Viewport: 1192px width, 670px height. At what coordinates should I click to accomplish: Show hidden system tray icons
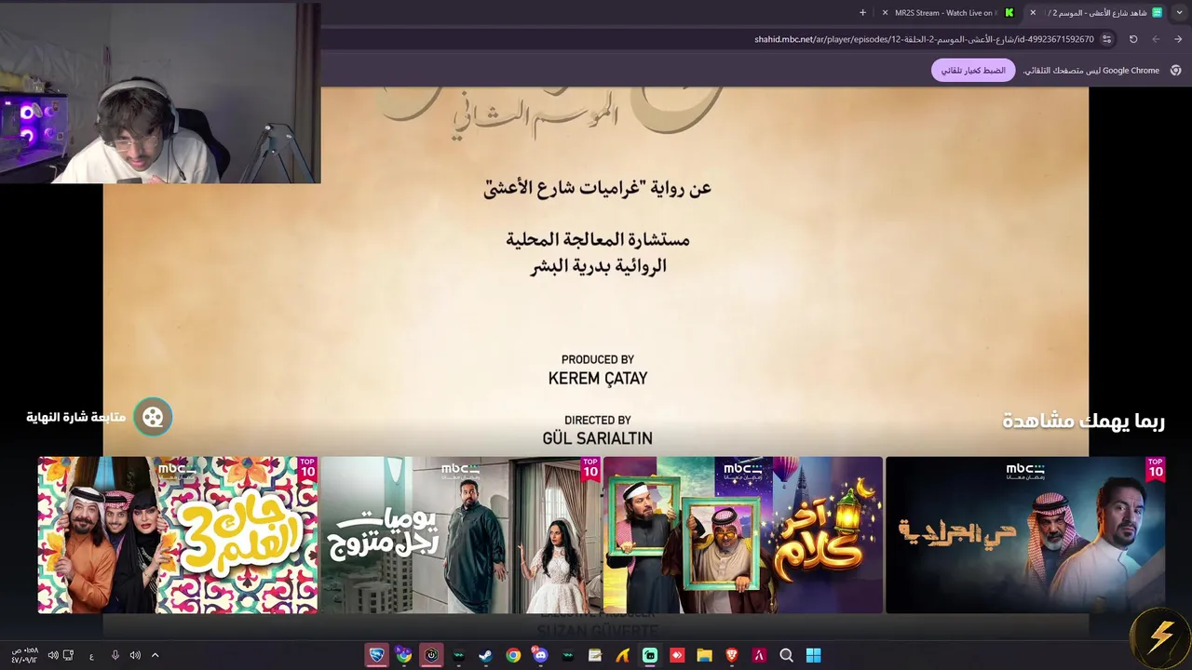(x=155, y=655)
